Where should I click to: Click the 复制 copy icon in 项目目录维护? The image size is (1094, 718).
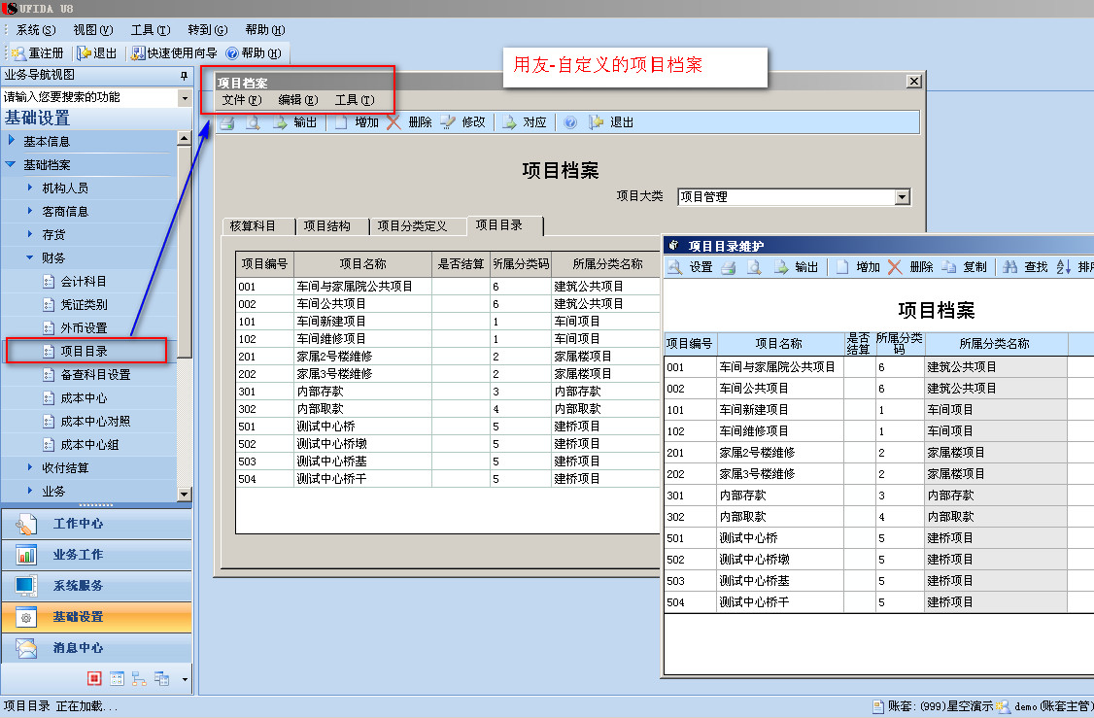point(949,267)
